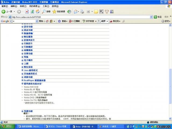Open the 編輯 (Edit) menu
Screen dimensions: 172x129
(x=14, y=6)
